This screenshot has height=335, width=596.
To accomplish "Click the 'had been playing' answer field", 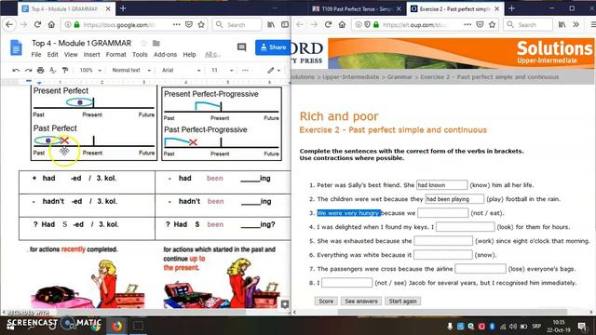I will pos(454,199).
